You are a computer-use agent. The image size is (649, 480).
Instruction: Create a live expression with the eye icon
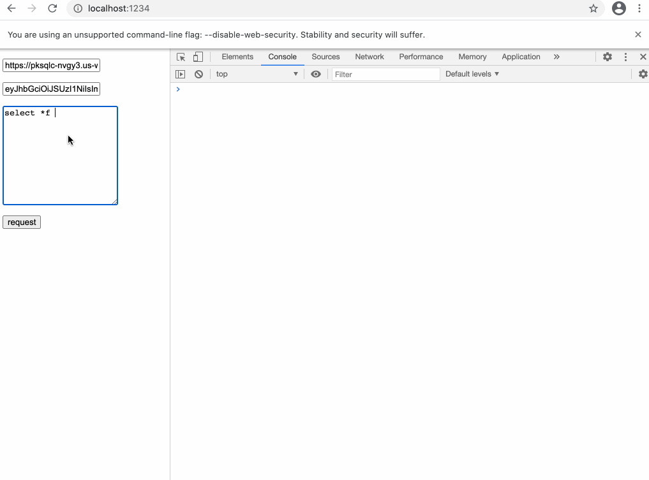pos(316,74)
